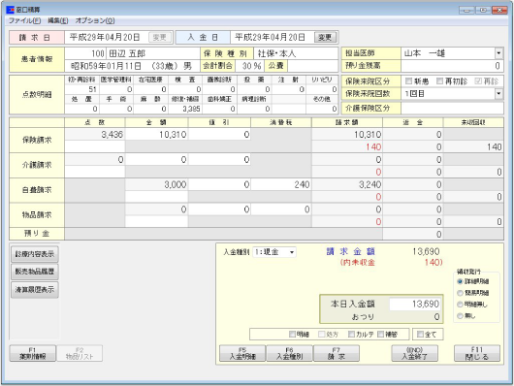The height and width of the screenshot is (386, 514).
Task: Choose the 無し radio option
Action: (x=460, y=316)
